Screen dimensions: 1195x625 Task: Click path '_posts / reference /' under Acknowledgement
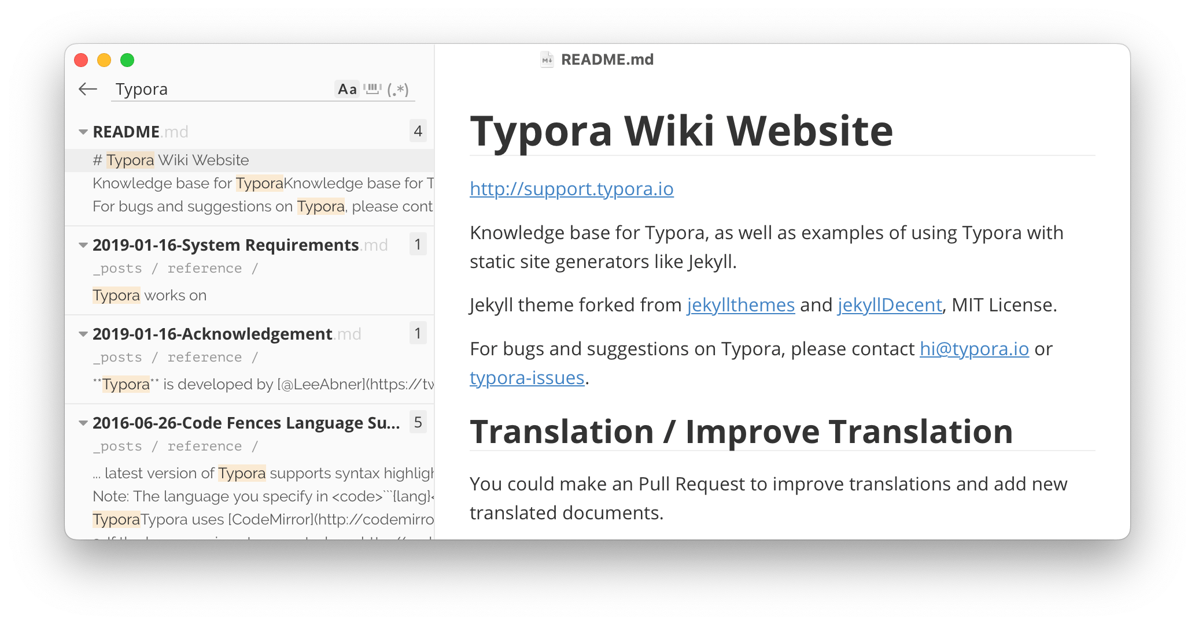(x=175, y=358)
